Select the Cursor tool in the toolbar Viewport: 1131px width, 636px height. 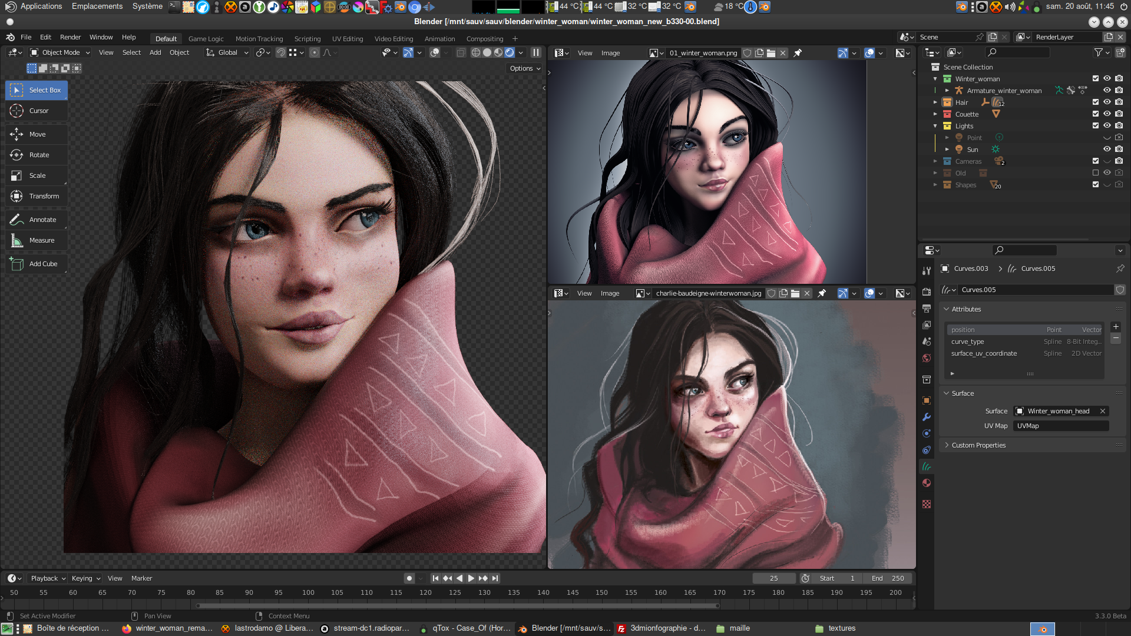37,111
